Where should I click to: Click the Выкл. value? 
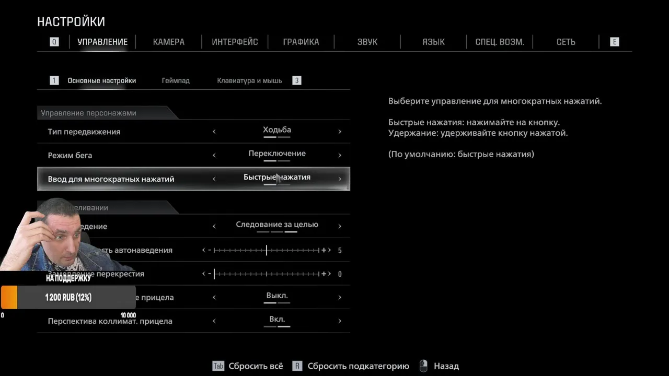(x=277, y=296)
